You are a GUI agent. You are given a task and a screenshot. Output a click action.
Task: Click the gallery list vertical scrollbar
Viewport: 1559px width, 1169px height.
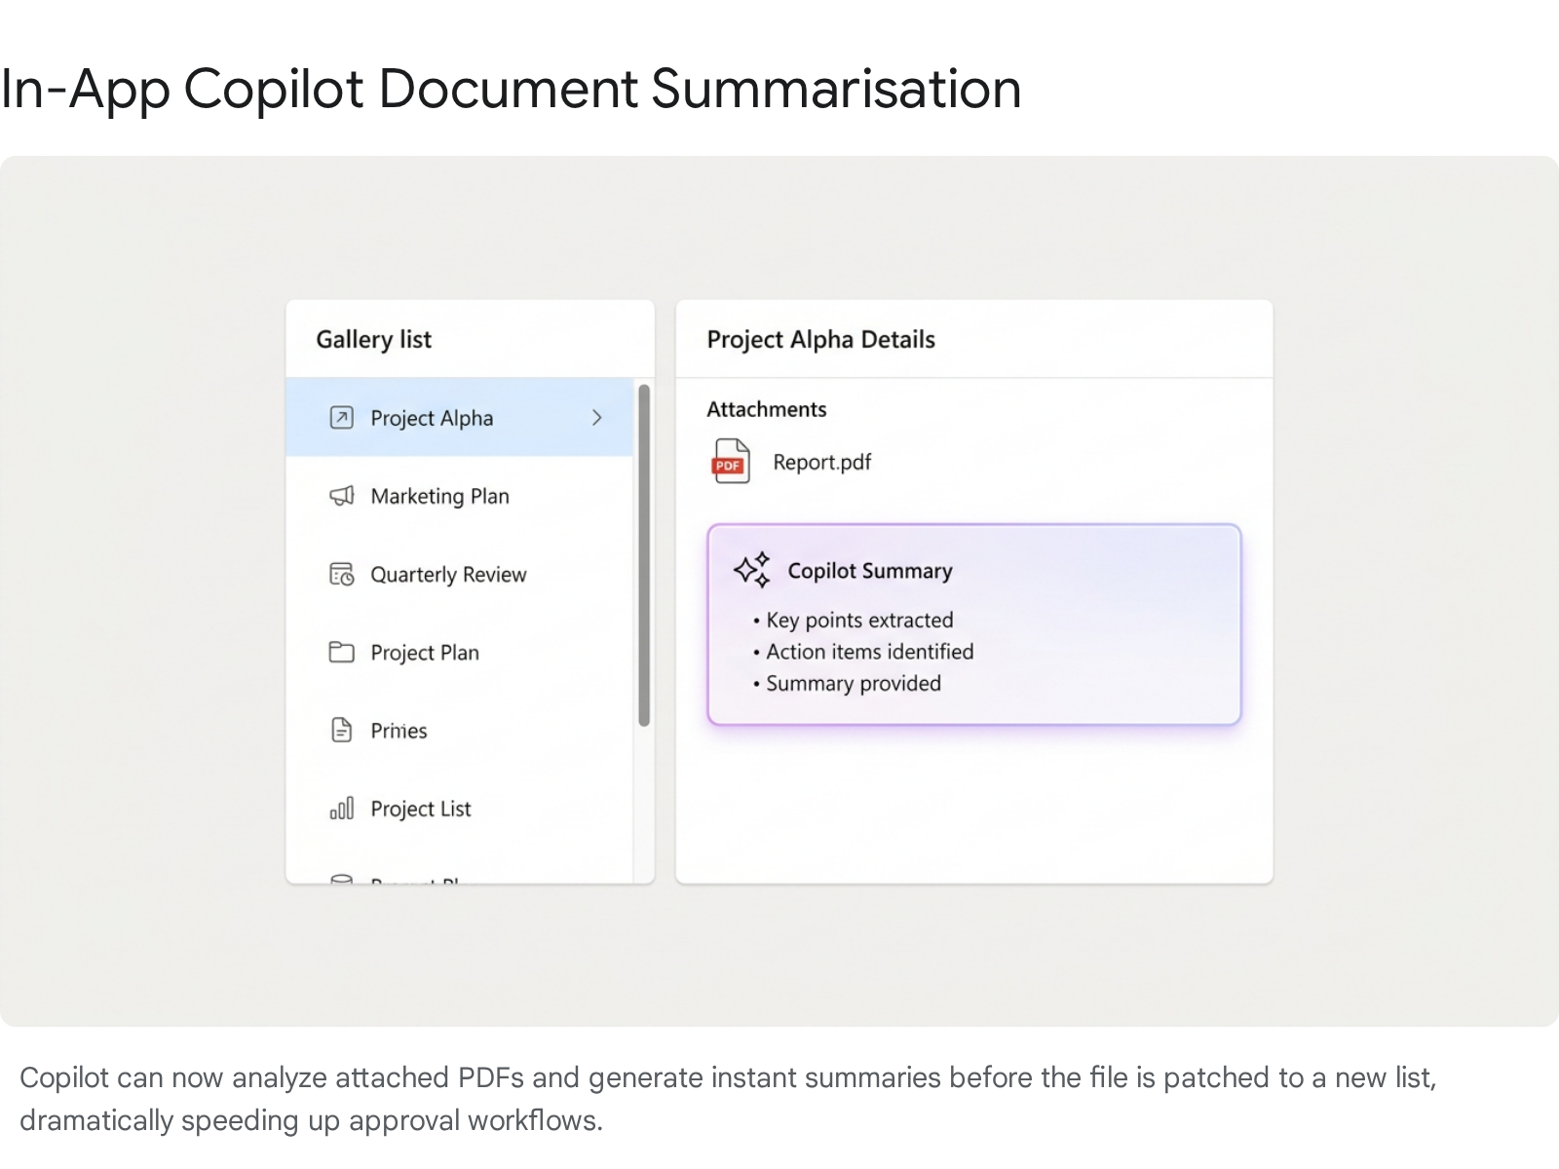click(x=643, y=555)
